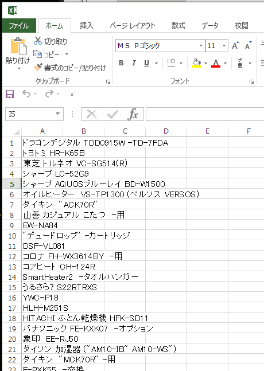This screenshot has width=264, height=371.
Task: Apply yellow fill color bucket
Action: click(x=196, y=63)
